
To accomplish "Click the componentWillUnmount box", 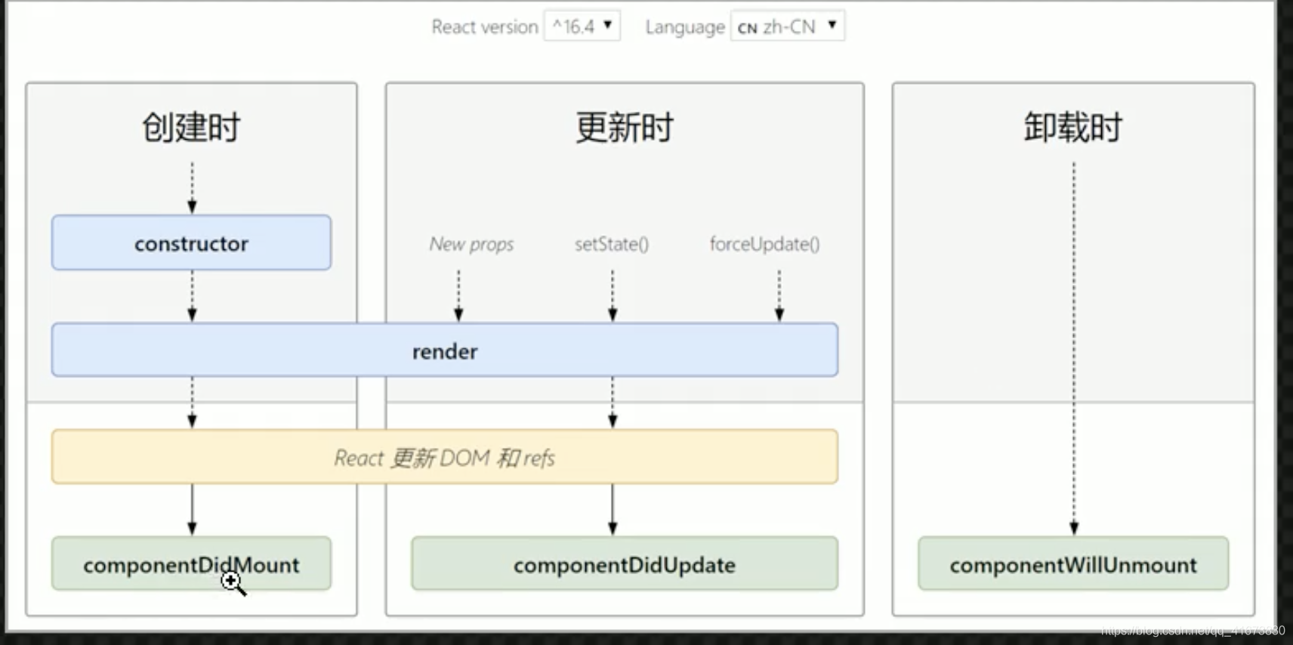I will pos(1073,564).
